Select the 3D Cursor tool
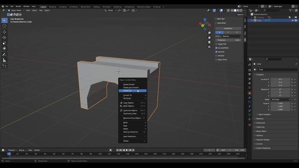 coord(4,26)
